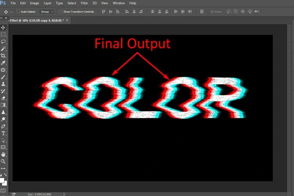Select the Zoom magnifier tool
This screenshot has height=196, width=294.
pyautogui.click(x=3, y=161)
